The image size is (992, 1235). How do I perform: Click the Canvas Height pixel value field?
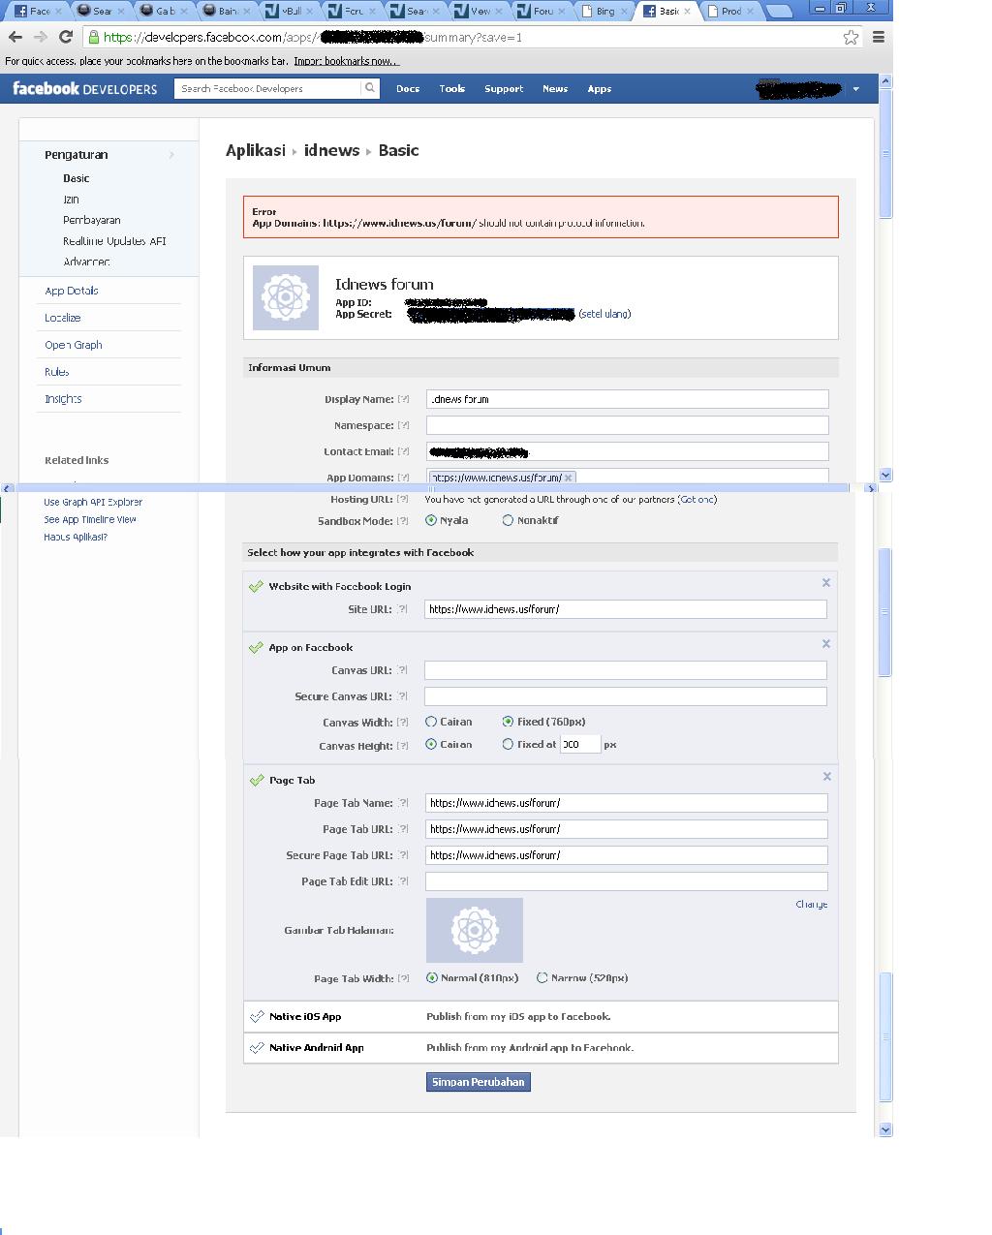580,745
